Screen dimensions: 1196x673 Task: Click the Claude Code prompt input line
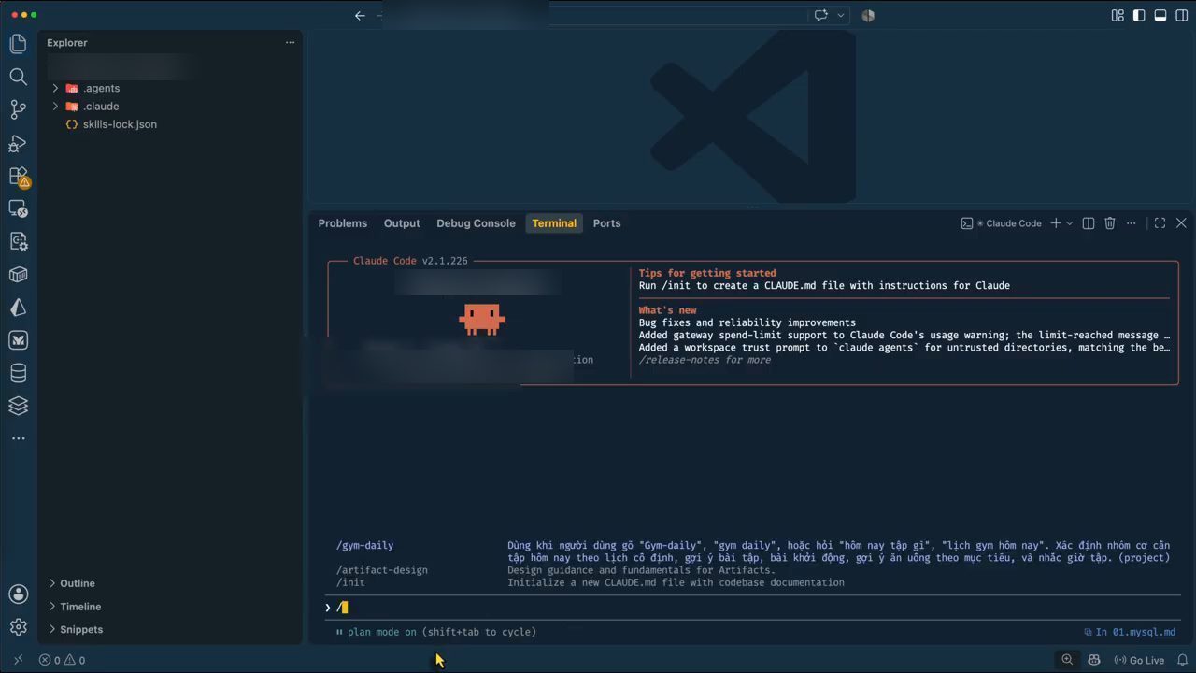(x=753, y=608)
